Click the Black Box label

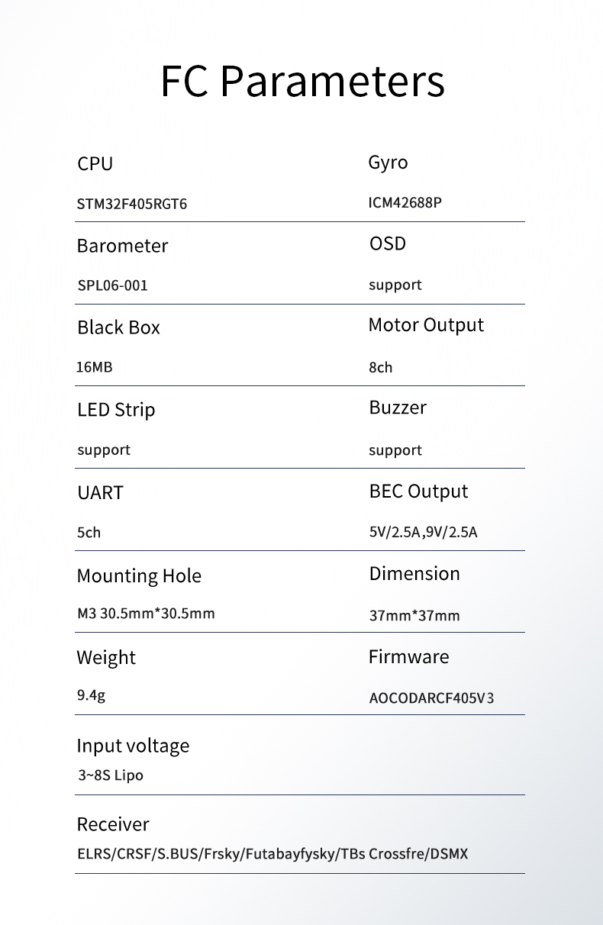point(118,327)
